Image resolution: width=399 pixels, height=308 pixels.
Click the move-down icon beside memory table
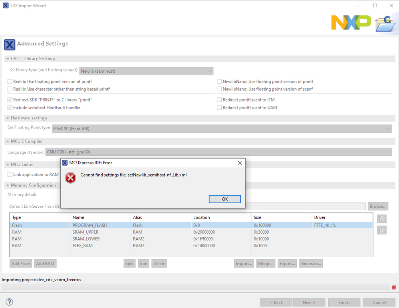[382, 230]
